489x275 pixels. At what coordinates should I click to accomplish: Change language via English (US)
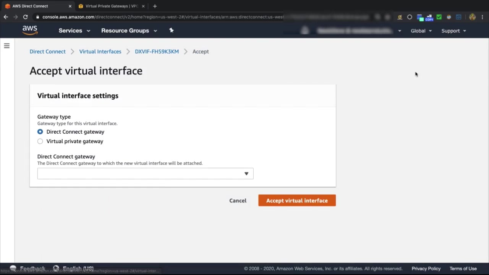[x=78, y=269]
